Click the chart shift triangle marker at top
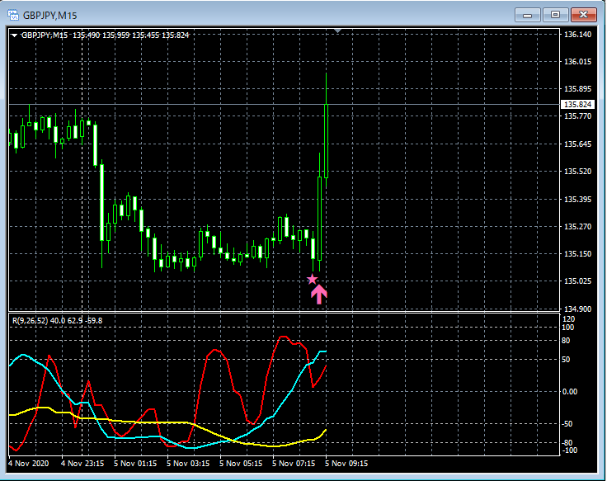This screenshot has width=607, height=481. (337, 31)
